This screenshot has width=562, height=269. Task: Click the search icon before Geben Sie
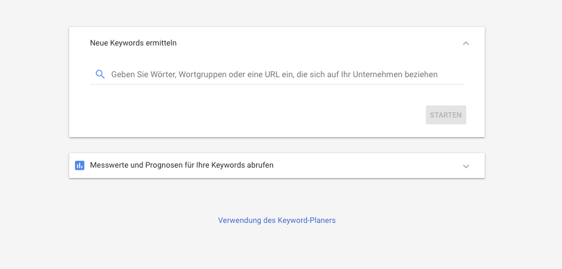[x=100, y=74]
